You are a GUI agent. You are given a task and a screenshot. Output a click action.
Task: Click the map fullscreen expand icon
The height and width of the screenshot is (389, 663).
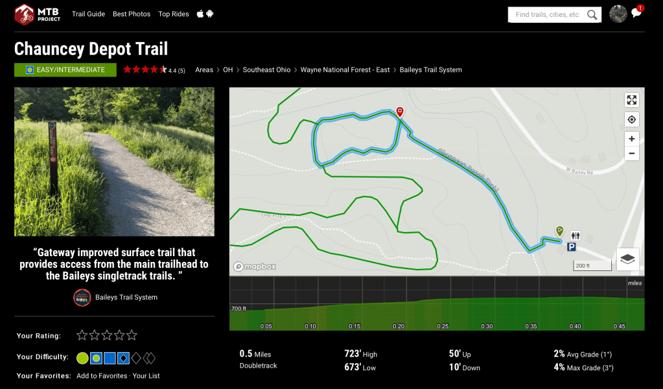click(x=631, y=100)
